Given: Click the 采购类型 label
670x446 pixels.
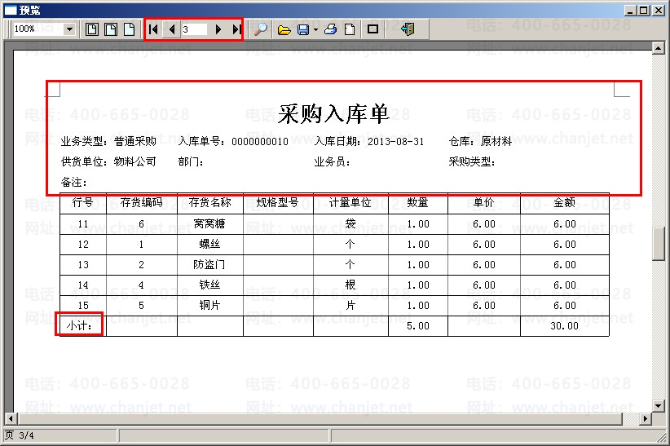Looking at the screenshot, I should pyautogui.click(x=472, y=162).
